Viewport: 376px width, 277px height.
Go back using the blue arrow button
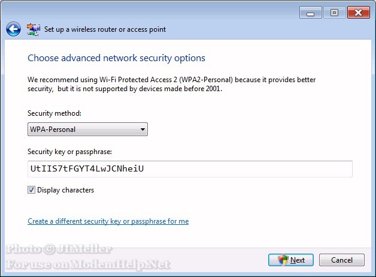tap(14, 29)
